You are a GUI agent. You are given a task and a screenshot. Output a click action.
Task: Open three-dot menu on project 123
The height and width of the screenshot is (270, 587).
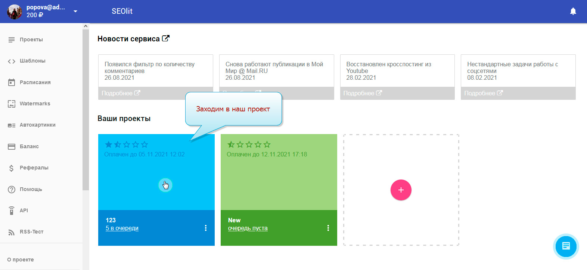tap(206, 228)
